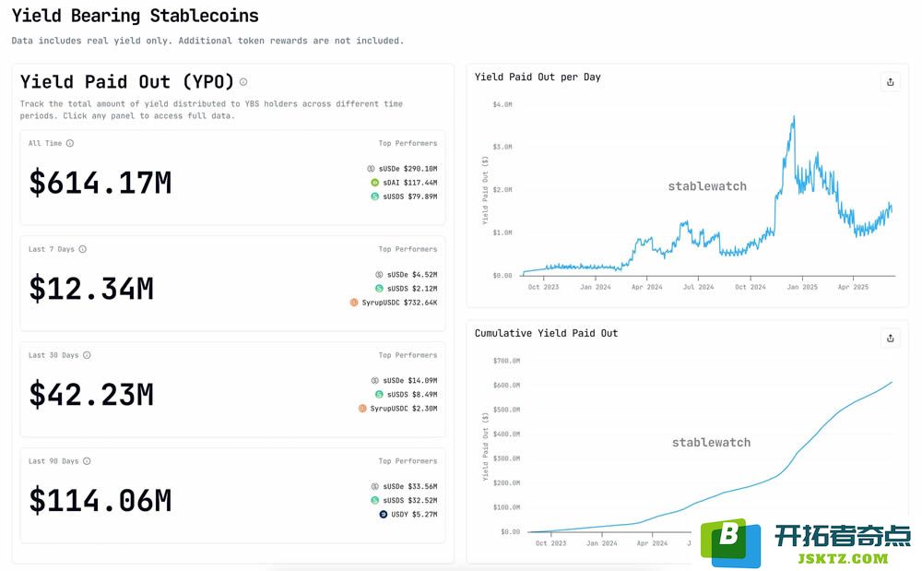Select sUSDe $290.10M in All Time performers
Image resolution: width=922 pixels, height=571 pixels.
pyautogui.click(x=402, y=168)
